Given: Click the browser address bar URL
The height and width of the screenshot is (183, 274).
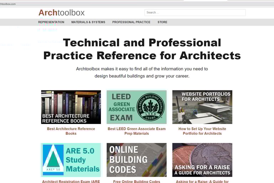Looking at the screenshot, I should point(8,4).
